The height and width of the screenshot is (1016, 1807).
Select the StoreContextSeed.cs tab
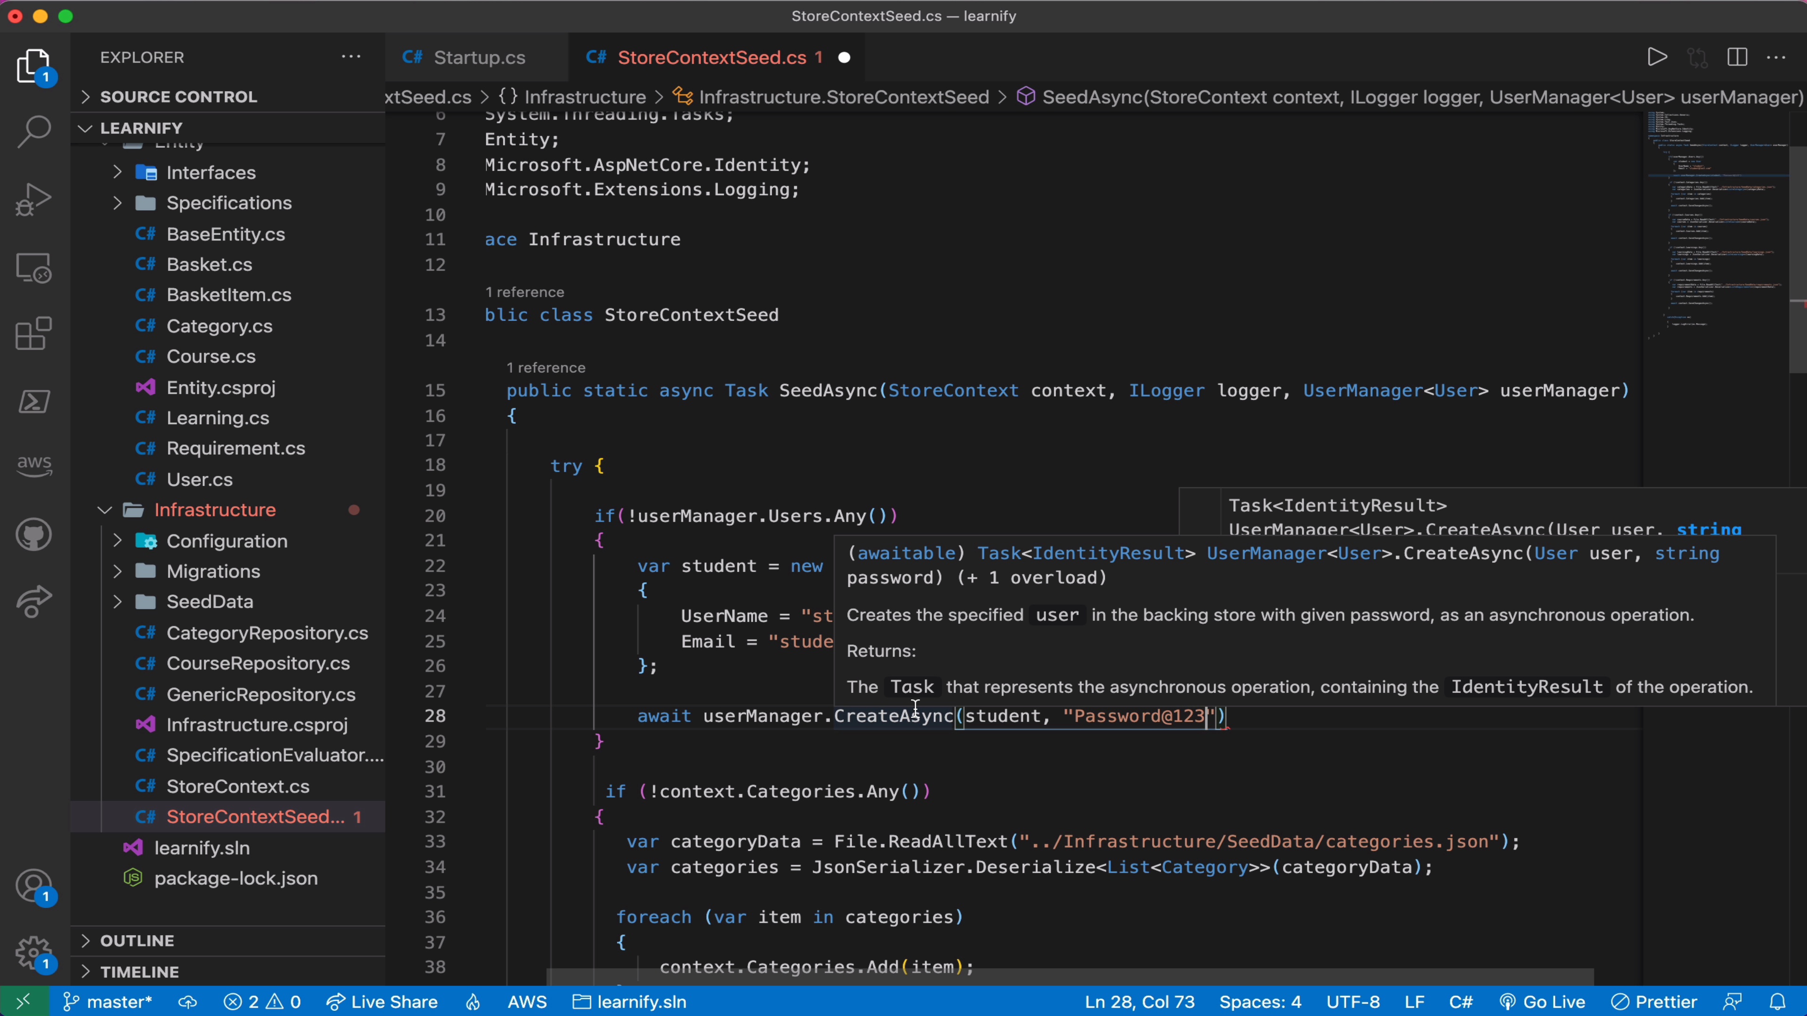[712, 57]
